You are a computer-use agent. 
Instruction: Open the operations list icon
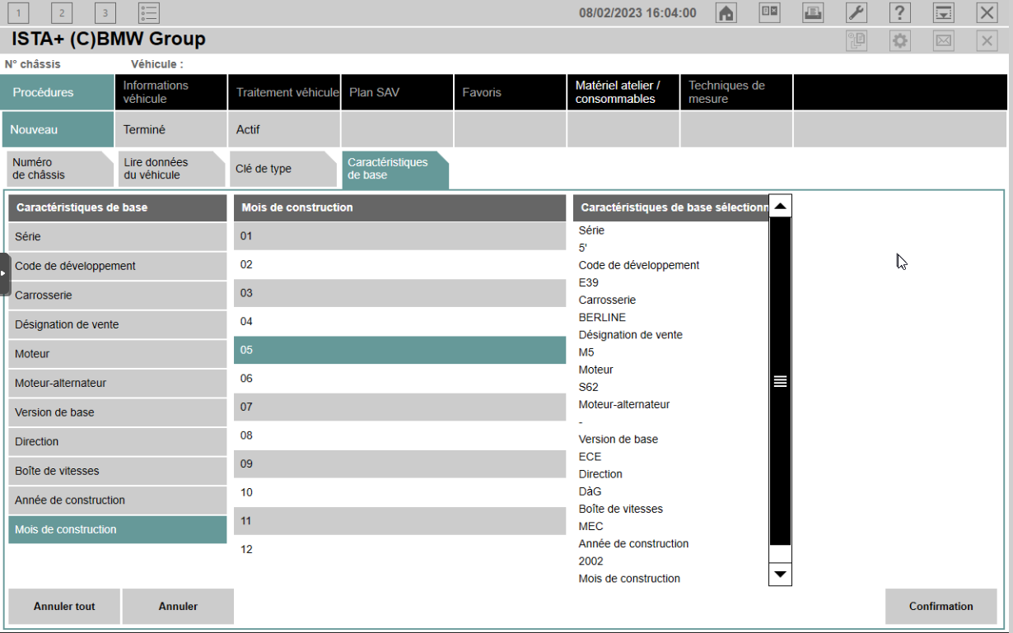pyautogui.click(x=149, y=12)
